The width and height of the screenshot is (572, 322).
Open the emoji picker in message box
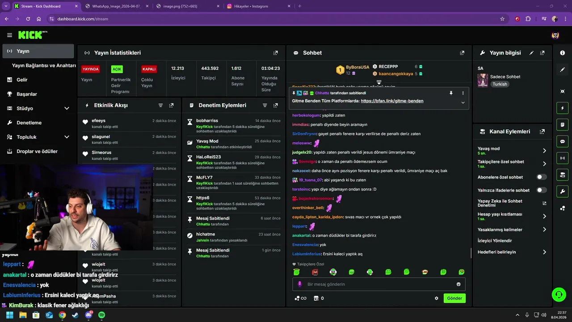point(458,284)
